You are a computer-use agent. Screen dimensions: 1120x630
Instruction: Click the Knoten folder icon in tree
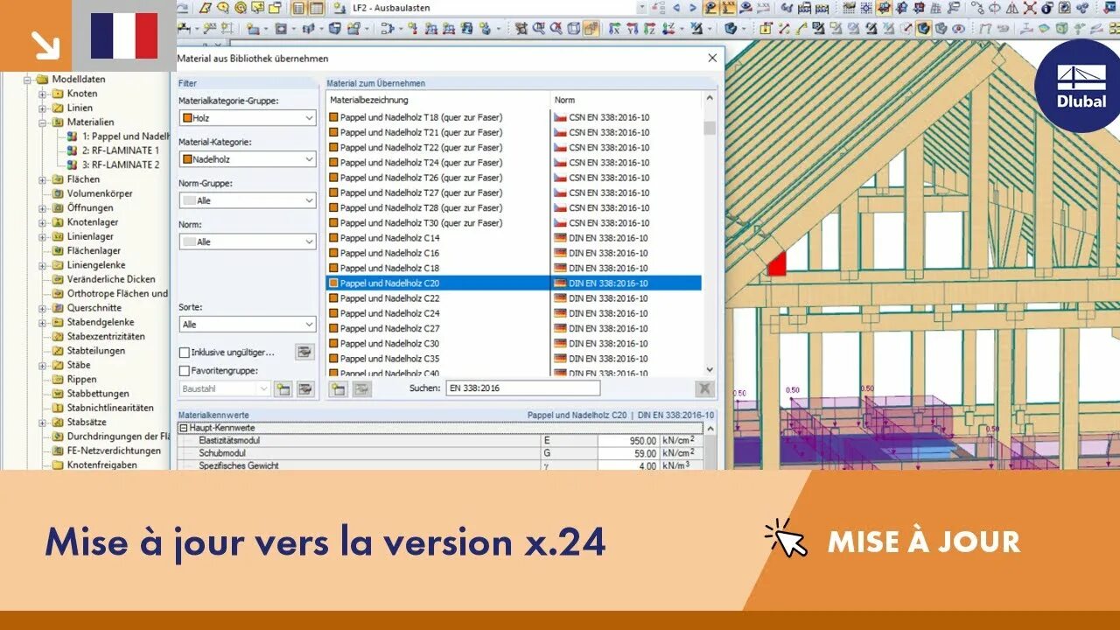click(x=58, y=94)
